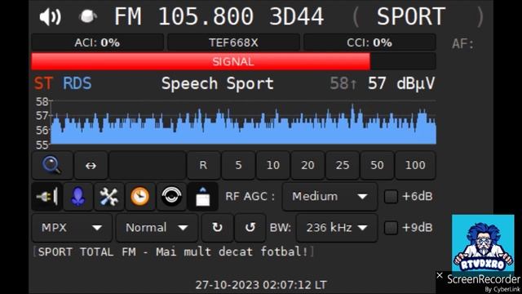
Task: Click the blue antenna pin icon
Action: pos(78,196)
